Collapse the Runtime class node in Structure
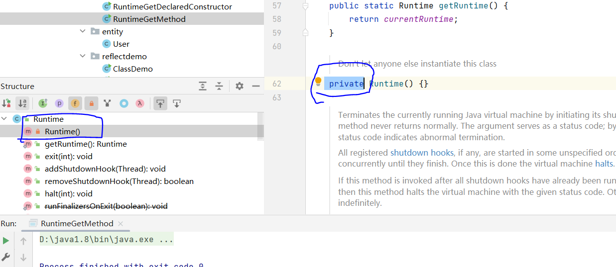Screen dimensions: 616x267 [x=4, y=119]
